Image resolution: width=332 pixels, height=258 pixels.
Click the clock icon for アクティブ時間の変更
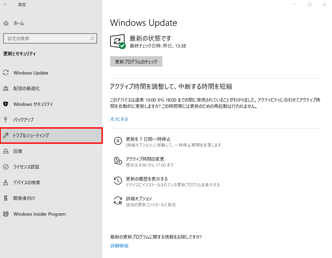coord(118,161)
